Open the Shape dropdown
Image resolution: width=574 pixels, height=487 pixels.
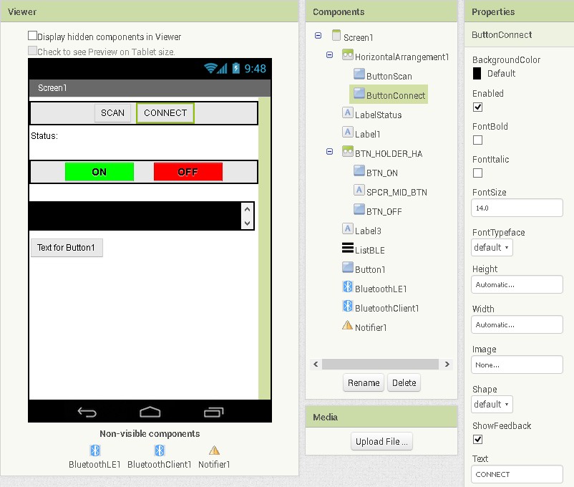coord(492,405)
